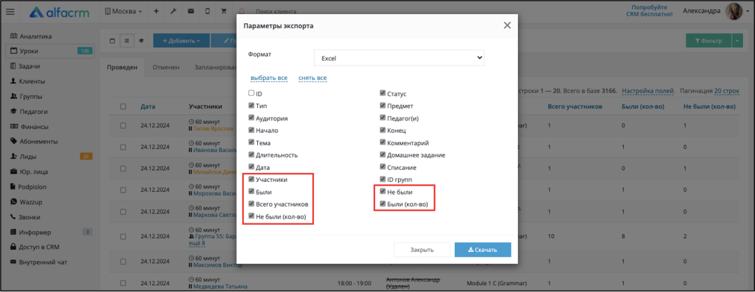This screenshot has height=292, width=755.
Task: Click the Скачать download button
Action: pos(483,249)
